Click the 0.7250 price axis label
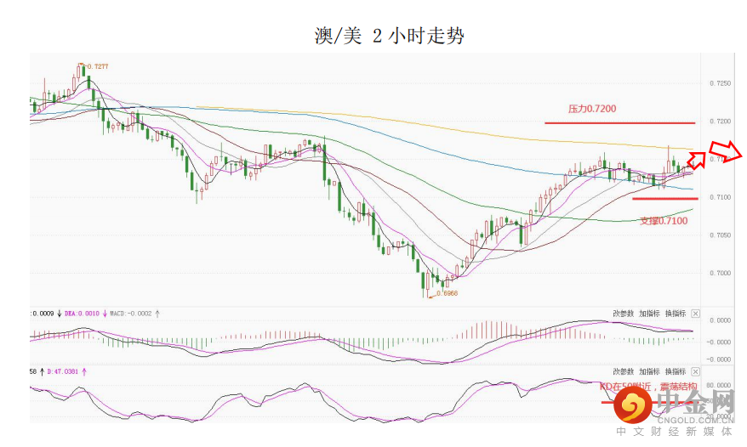747x447 pixels. 720,83
